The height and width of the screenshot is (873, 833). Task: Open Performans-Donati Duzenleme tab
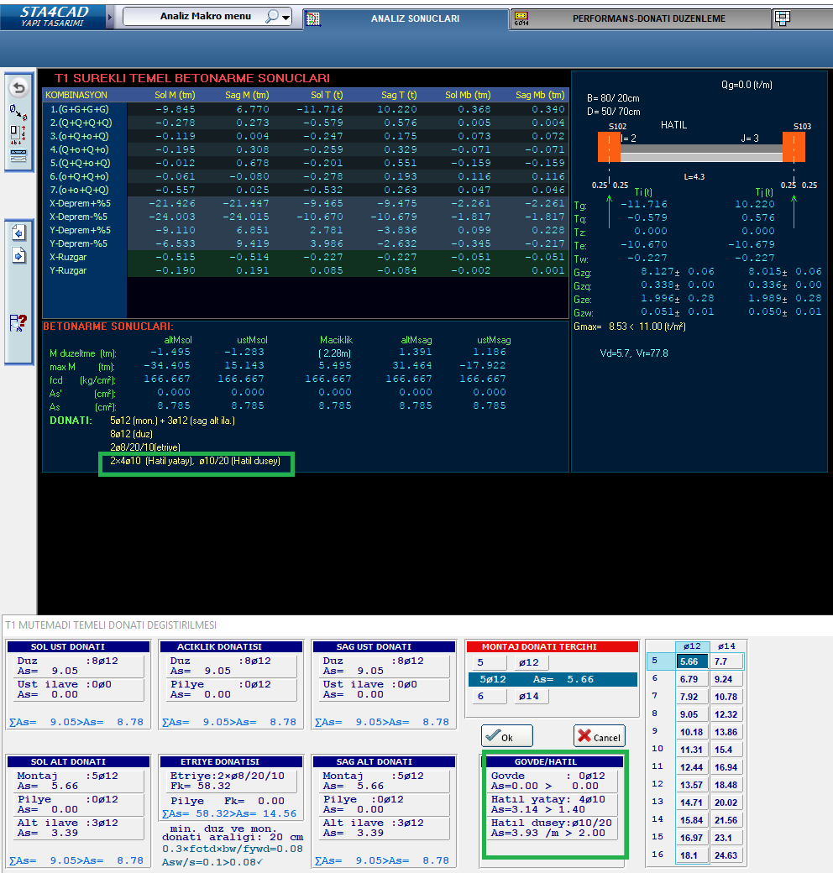point(648,18)
